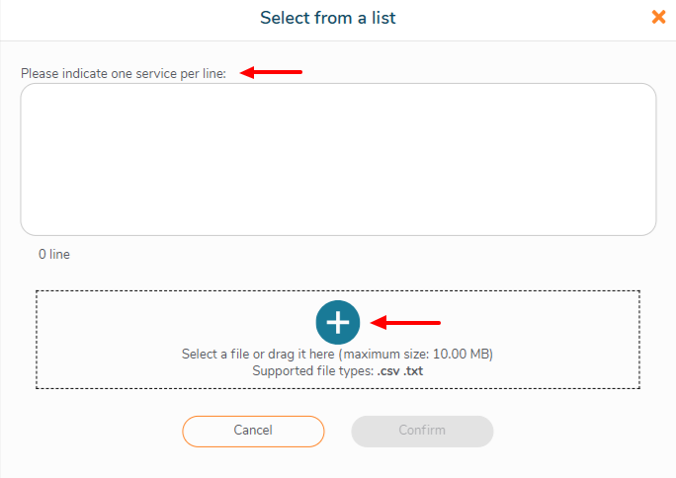676x478 pixels.
Task: Click the bold .csv file type
Action: pyautogui.click(x=388, y=371)
